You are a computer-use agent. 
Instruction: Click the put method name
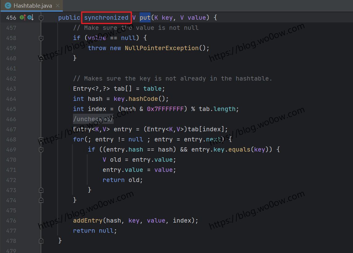click(145, 18)
